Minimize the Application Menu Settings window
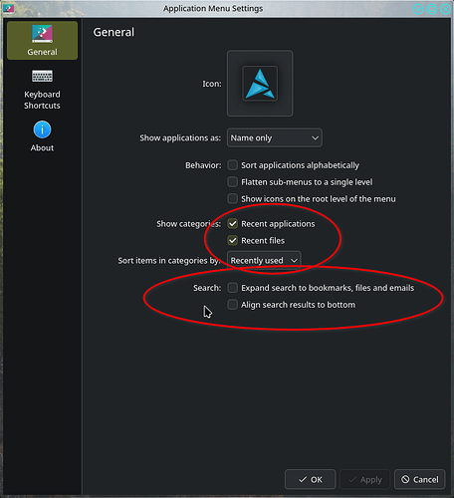Screen dimensions: 454x498 (x=418, y=9)
